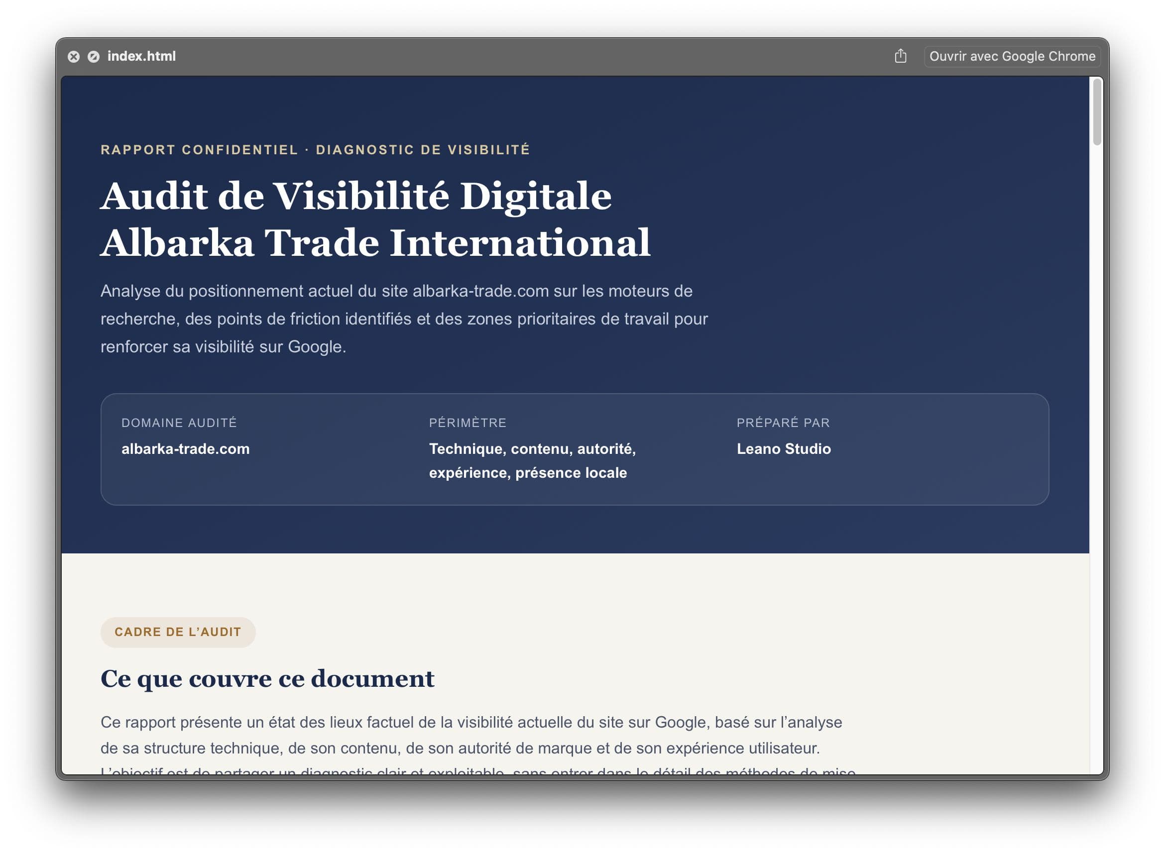
Task: Click the Audit de Visibilité Digitale heading
Action: tap(356, 196)
